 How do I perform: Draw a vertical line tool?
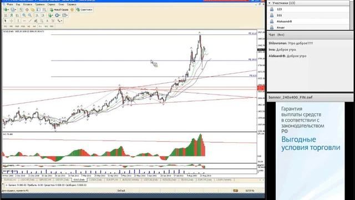coord(18,21)
